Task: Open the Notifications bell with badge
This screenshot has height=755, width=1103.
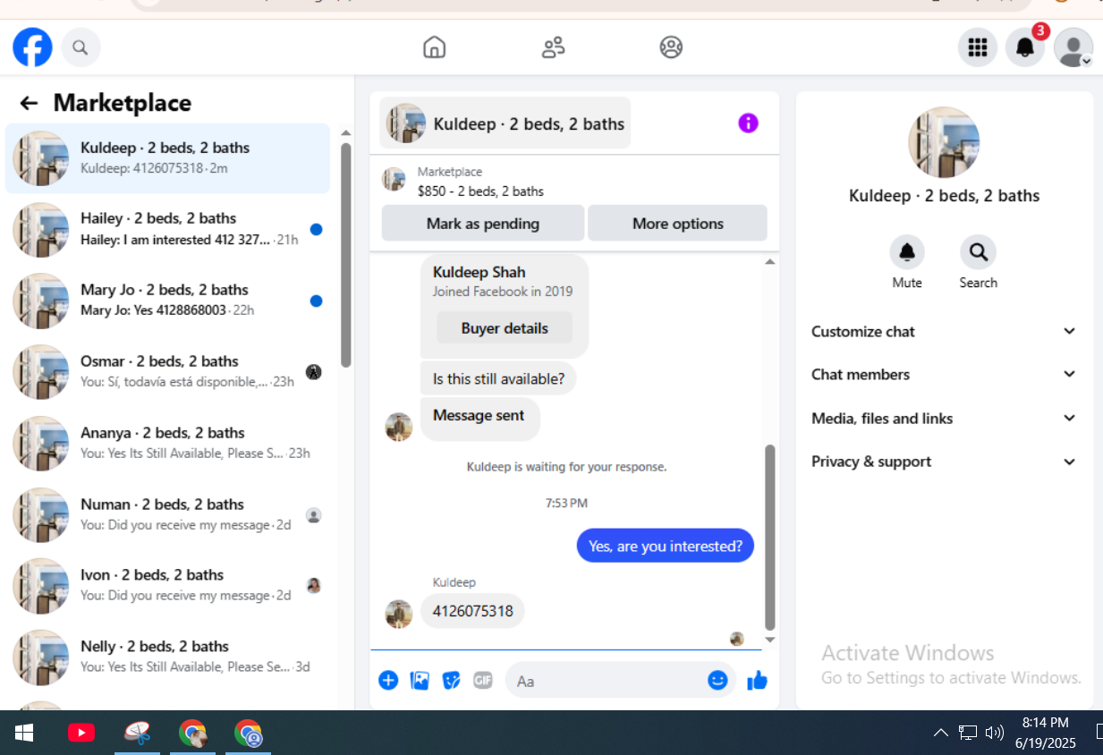Action: (x=1025, y=47)
